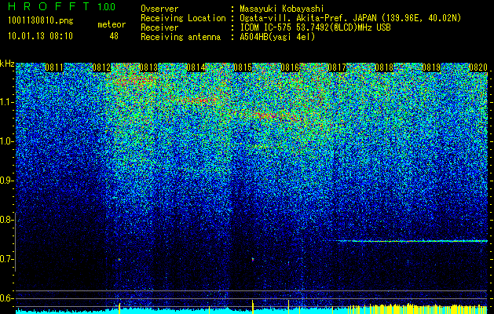Click the A504HB(yagi 4el) antenna value
Viewport: 494px width, 314px height.
tap(277, 37)
